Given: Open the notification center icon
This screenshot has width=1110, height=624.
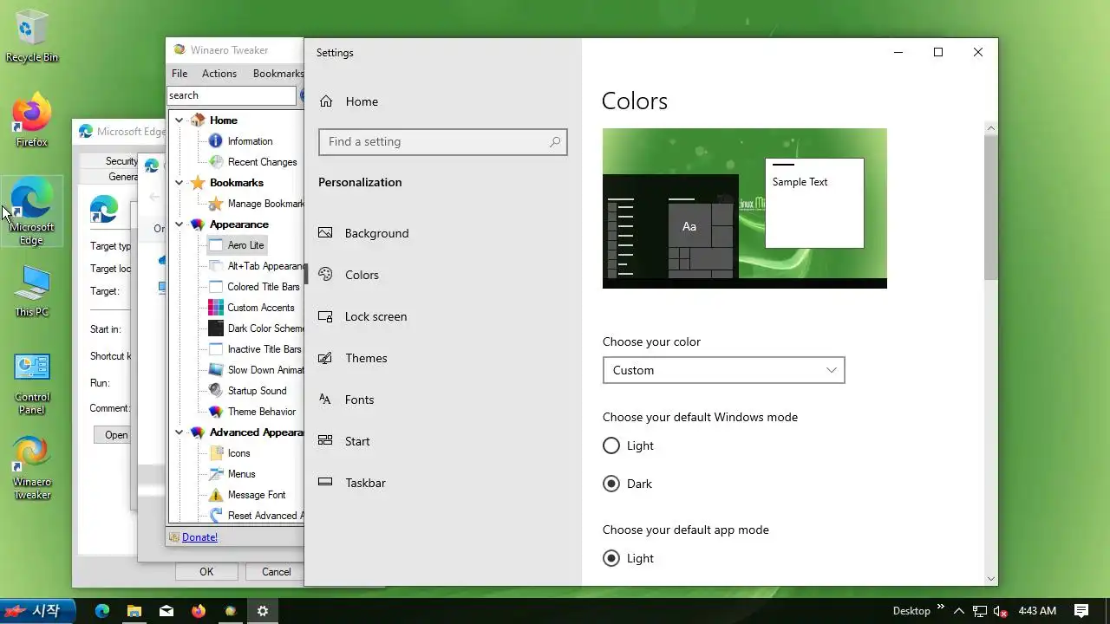Looking at the screenshot, I should (x=1081, y=611).
